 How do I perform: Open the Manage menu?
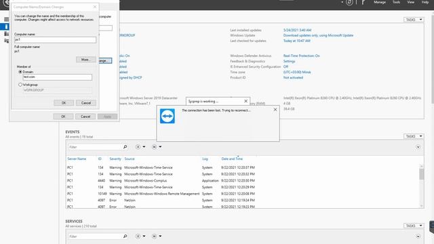(x=380, y=2)
